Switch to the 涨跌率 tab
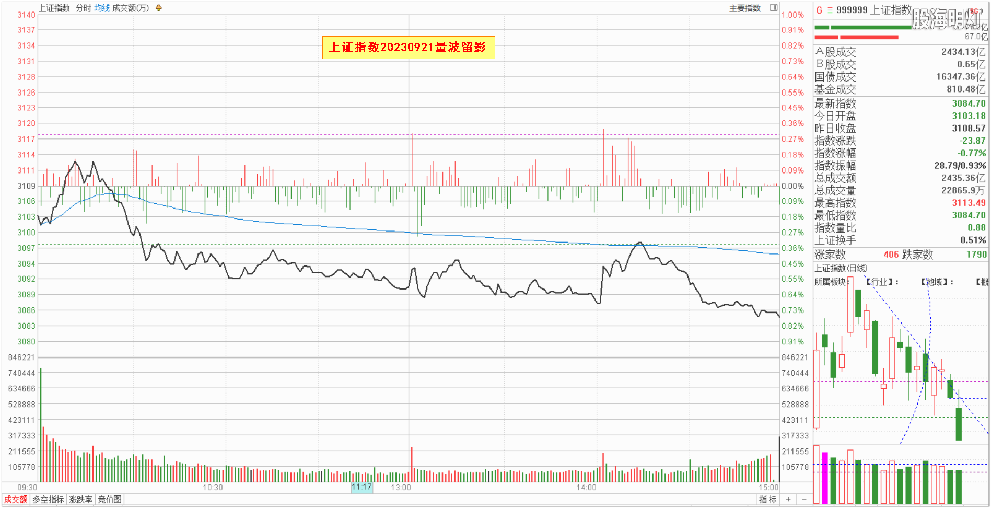 (x=81, y=500)
